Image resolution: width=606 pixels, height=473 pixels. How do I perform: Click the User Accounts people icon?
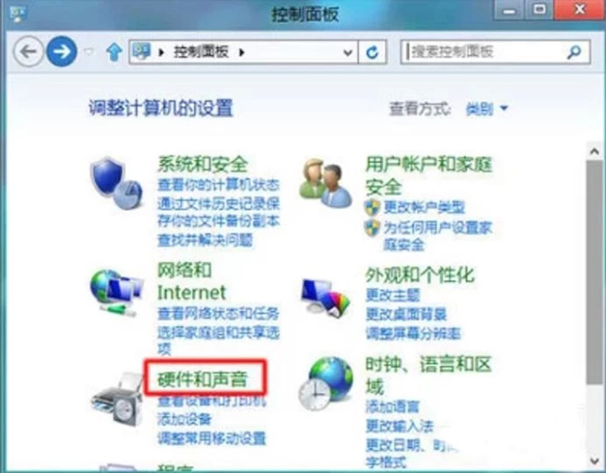tap(325, 183)
